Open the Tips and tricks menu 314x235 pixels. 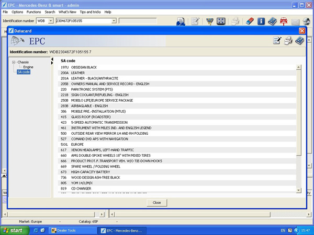pyautogui.click(x=90, y=12)
